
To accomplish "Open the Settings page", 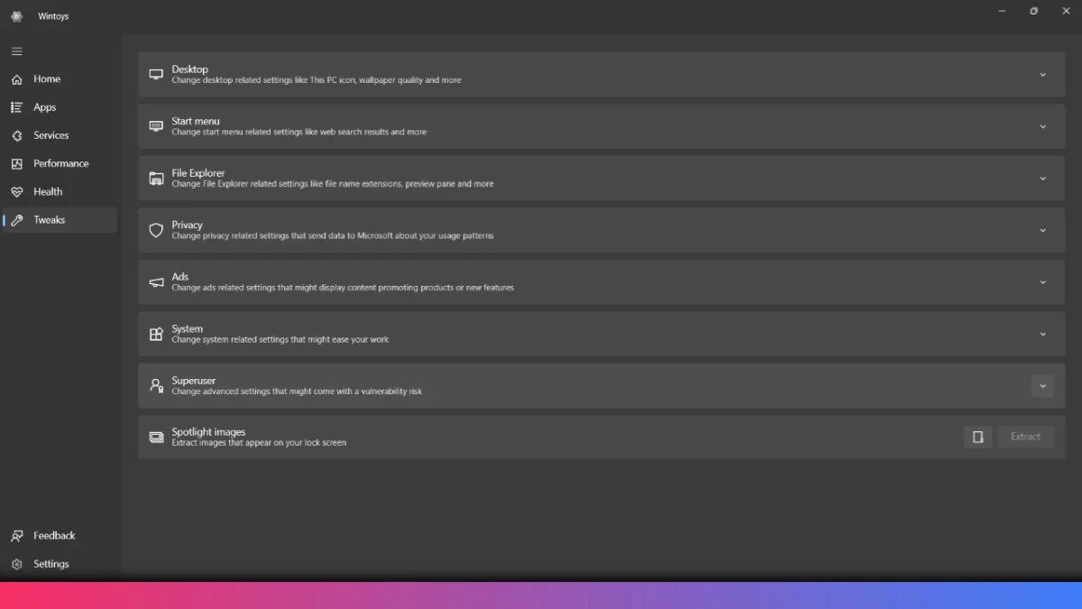I will [x=60, y=564].
